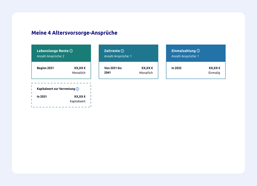Click the 'Monatlich' label in Zeitrente card
This screenshot has height=186, width=257.
146,73
